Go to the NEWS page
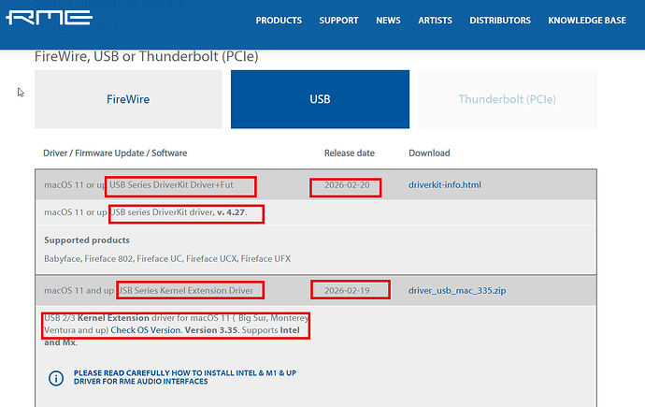This screenshot has width=645, height=407. 388,21
